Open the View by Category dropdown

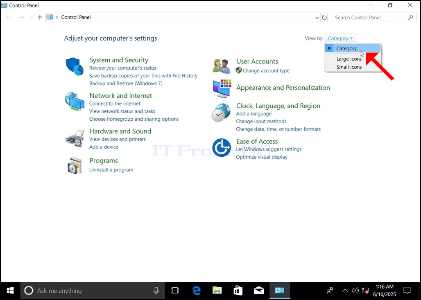tap(340, 38)
